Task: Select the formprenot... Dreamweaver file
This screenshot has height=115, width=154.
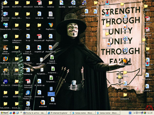Action: coord(51,78)
